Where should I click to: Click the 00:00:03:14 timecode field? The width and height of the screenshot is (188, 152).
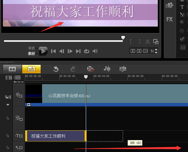pos(142,51)
